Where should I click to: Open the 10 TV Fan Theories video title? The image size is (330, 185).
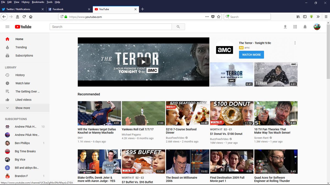pos(272,131)
